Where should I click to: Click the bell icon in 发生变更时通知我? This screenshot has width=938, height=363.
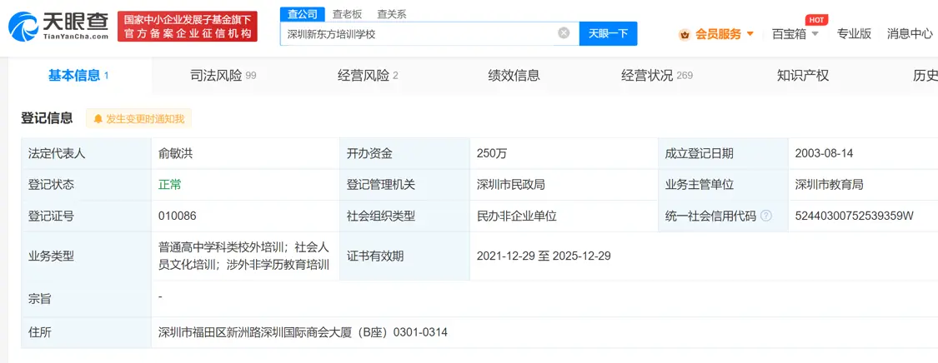coord(98,119)
